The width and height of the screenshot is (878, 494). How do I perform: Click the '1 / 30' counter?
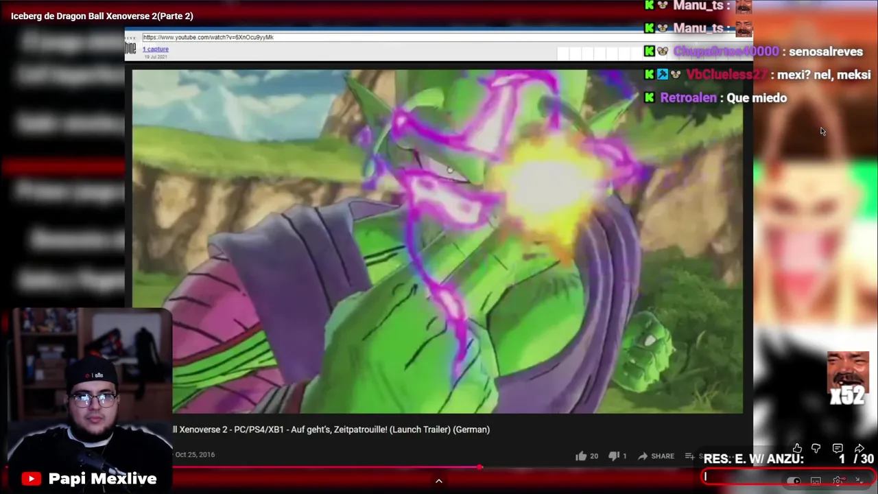pos(856,459)
